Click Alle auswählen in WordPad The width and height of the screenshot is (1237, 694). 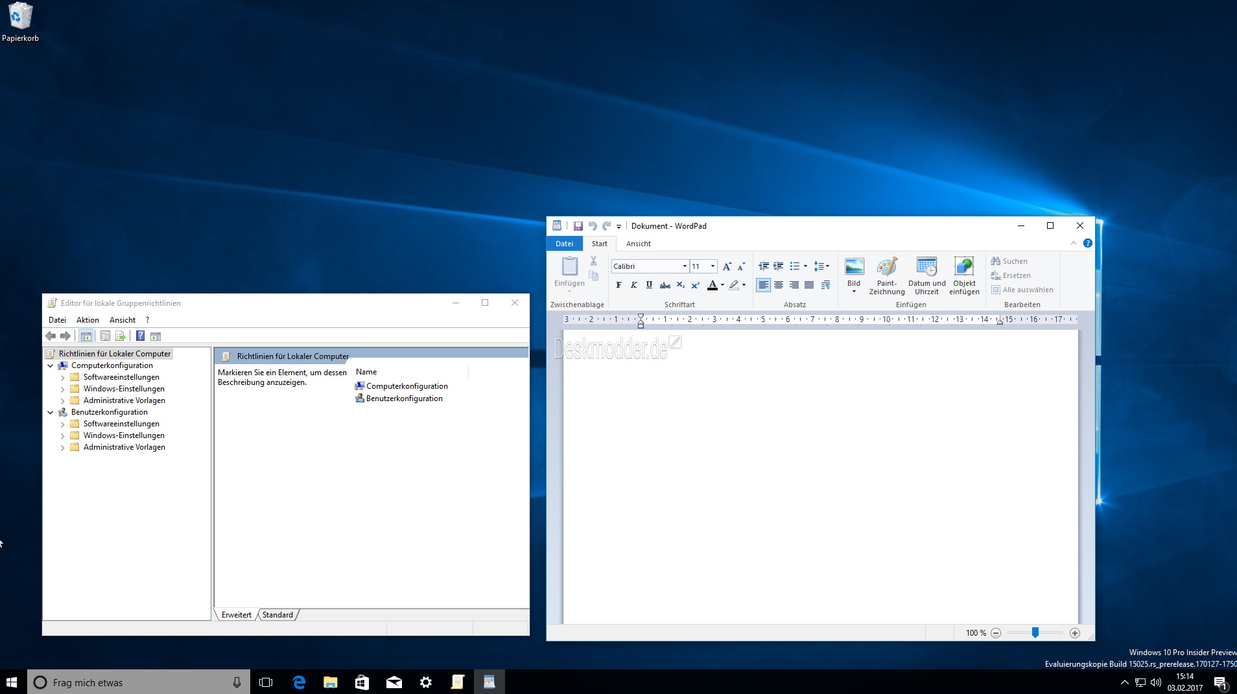click(x=1022, y=290)
